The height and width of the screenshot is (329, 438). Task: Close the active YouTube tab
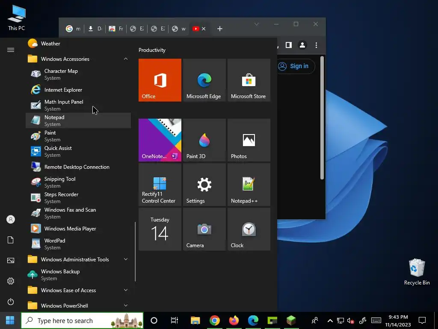coord(204,29)
